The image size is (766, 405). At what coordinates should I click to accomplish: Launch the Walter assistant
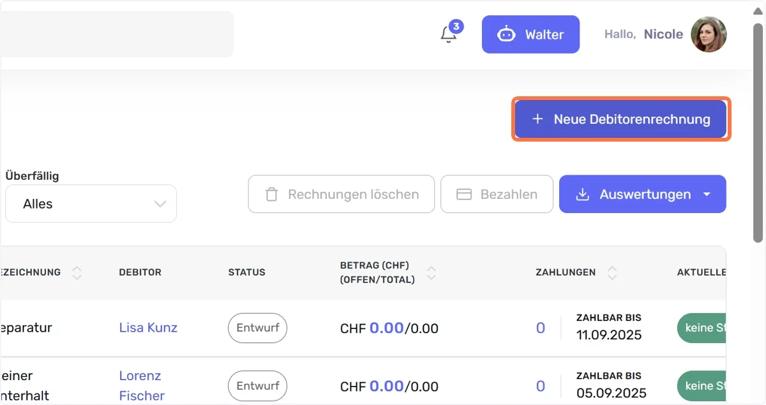tap(530, 34)
